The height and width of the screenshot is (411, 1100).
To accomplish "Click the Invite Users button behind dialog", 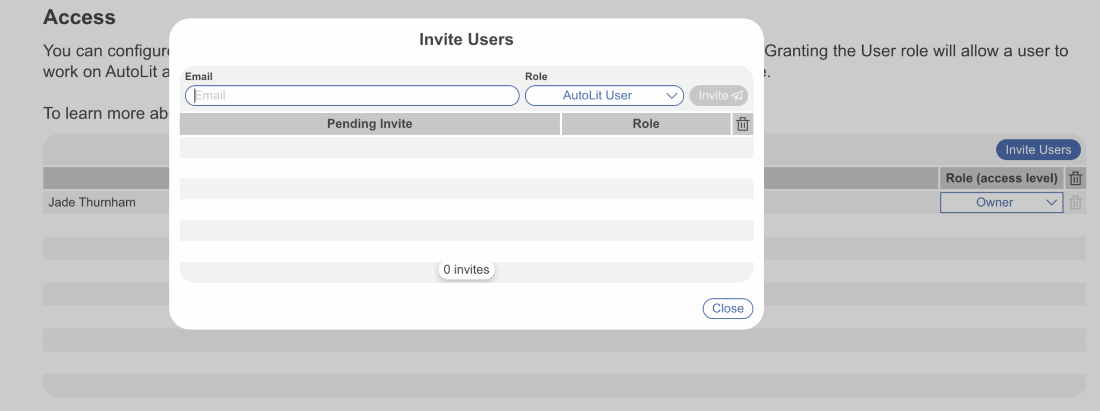I will pyautogui.click(x=1038, y=150).
